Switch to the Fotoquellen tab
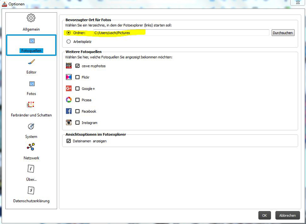 (31, 45)
